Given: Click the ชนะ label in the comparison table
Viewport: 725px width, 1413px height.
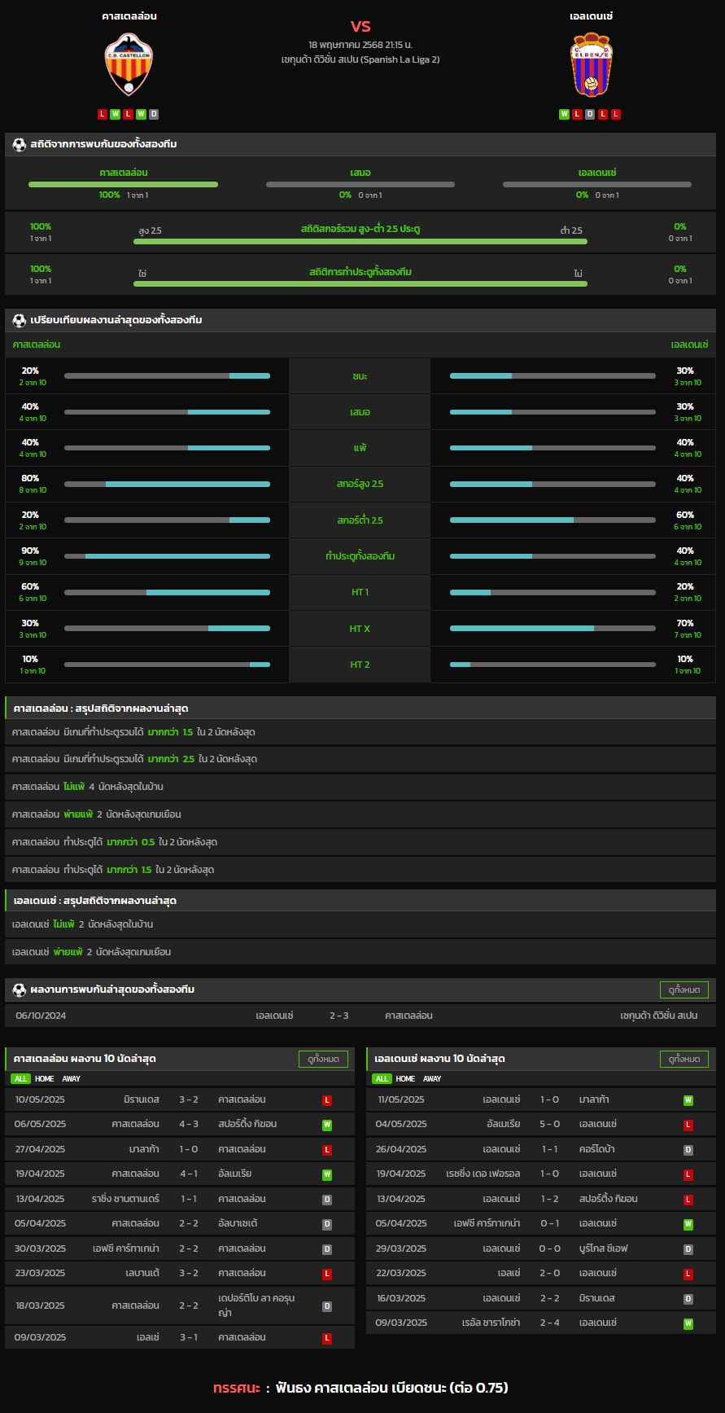Looking at the screenshot, I should point(360,376).
